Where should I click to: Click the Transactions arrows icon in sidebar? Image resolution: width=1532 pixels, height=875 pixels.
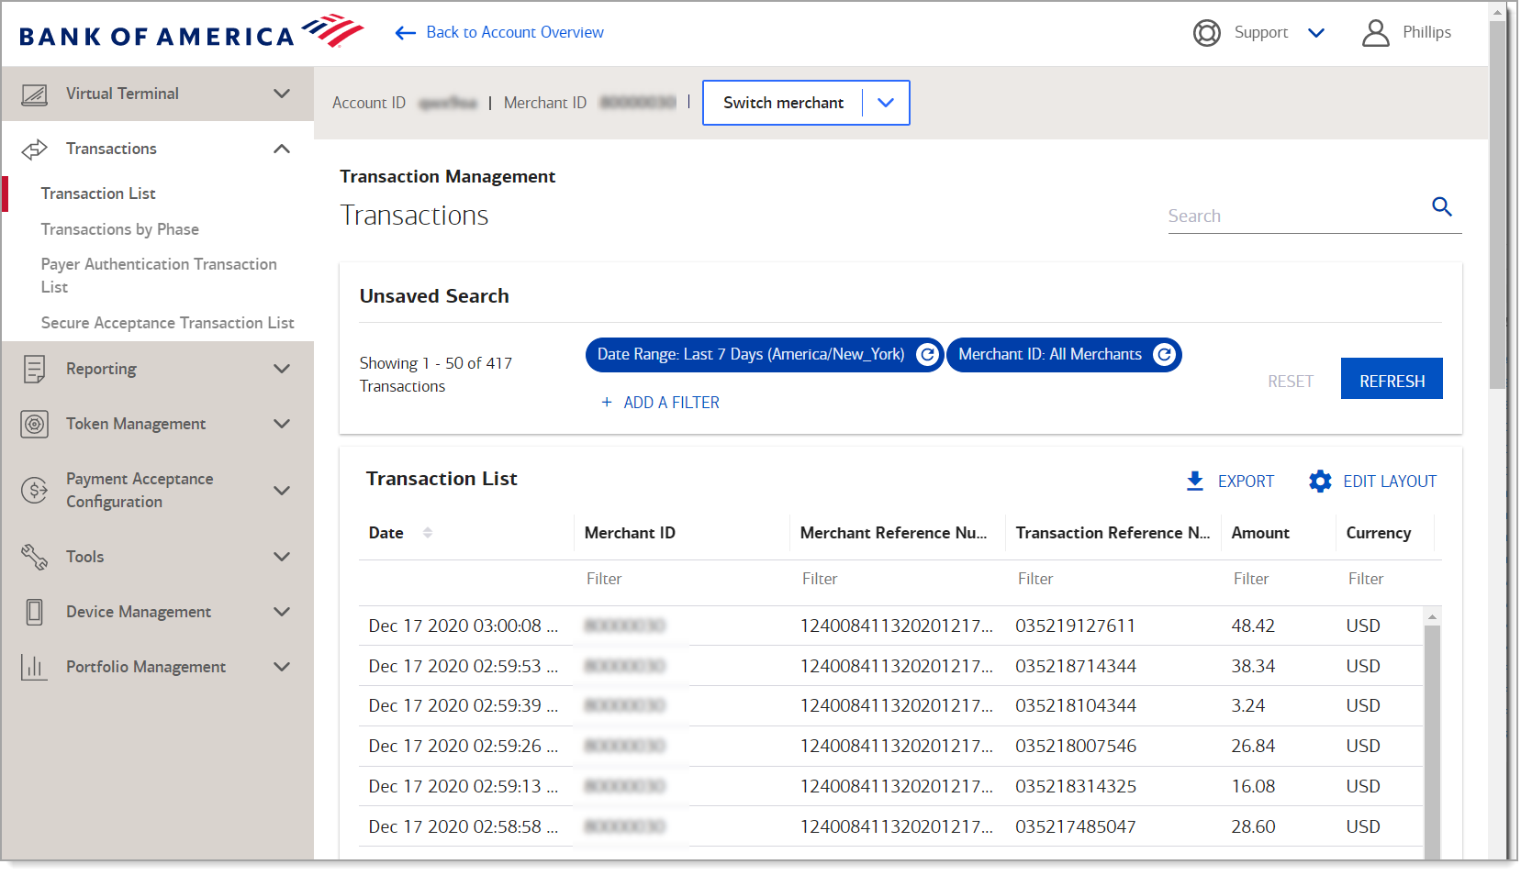click(x=34, y=149)
